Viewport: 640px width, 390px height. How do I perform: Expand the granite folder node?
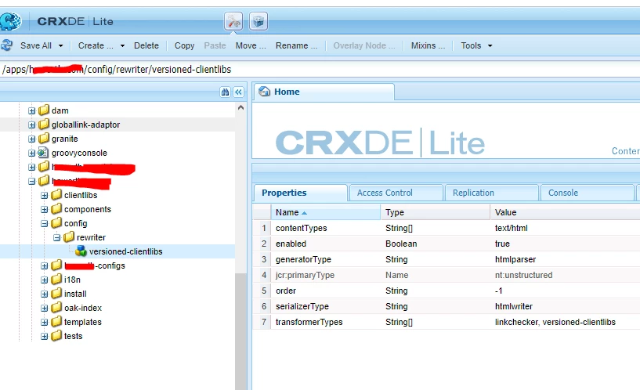tap(32, 139)
